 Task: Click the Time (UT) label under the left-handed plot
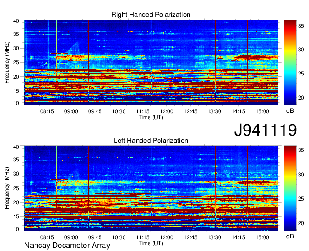coord(151,243)
